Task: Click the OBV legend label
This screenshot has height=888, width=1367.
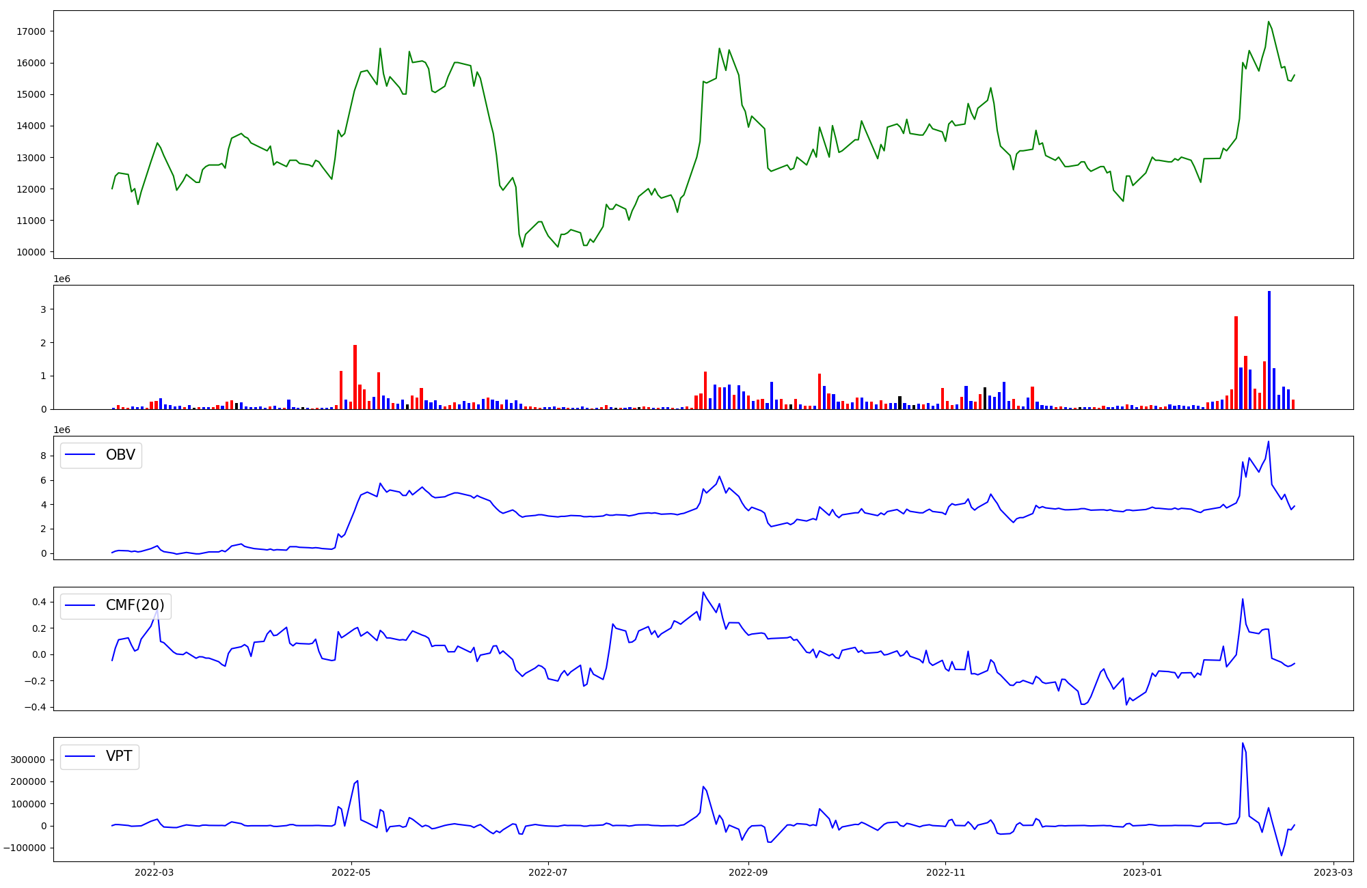Action: 120,455
